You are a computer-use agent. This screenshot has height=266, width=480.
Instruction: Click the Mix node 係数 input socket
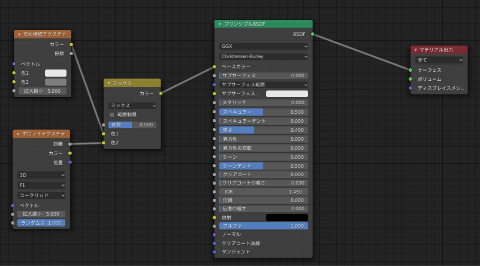(x=104, y=125)
